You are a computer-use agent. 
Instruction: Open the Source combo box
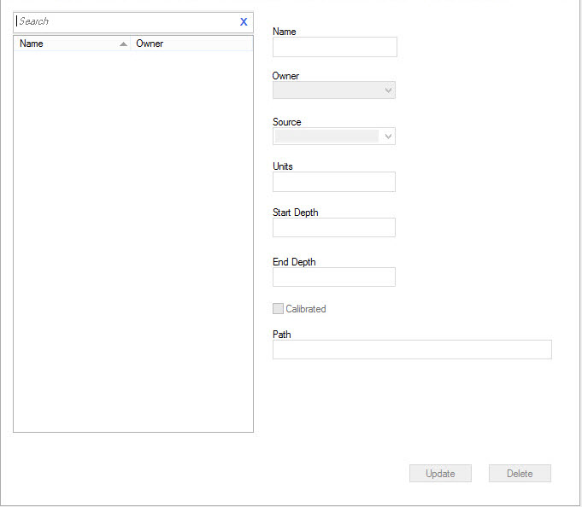(326, 137)
